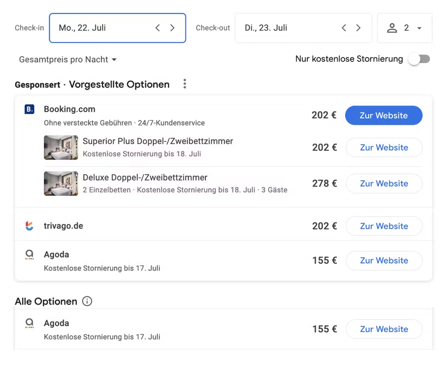448x366 pixels.
Task: Click the Agoda logo in sponsored options
Action: (x=30, y=254)
